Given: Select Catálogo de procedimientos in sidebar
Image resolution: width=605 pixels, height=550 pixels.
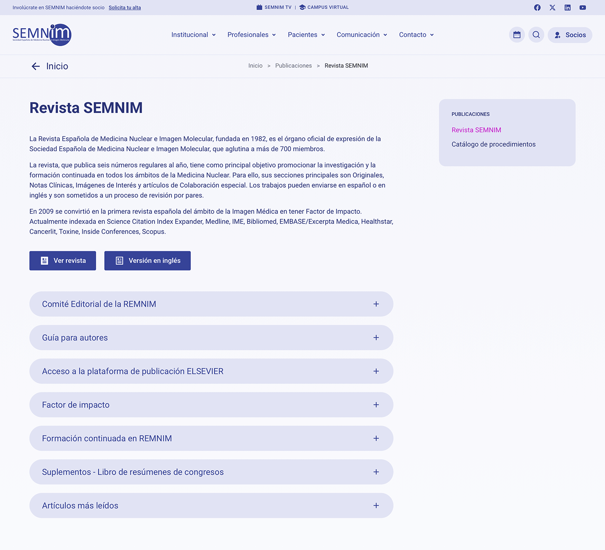Looking at the screenshot, I should pyautogui.click(x=493, y=144).
